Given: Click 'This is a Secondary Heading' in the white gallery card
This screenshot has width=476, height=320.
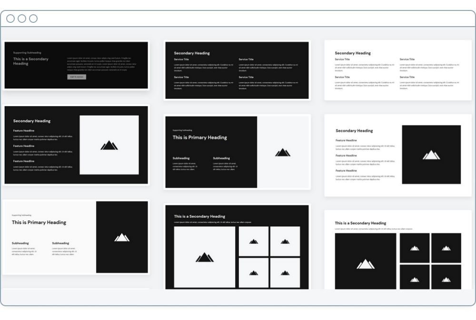Looking at the screenshot, I should tap(360, 223).
